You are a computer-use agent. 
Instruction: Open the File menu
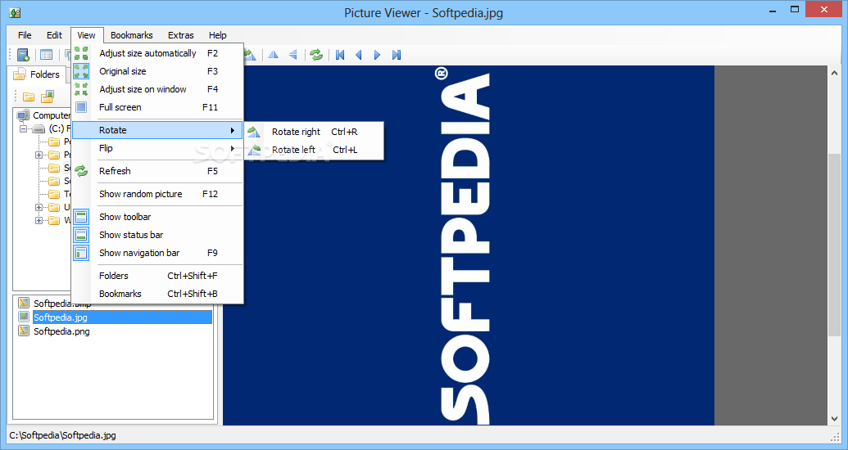(x=25, y=35)
